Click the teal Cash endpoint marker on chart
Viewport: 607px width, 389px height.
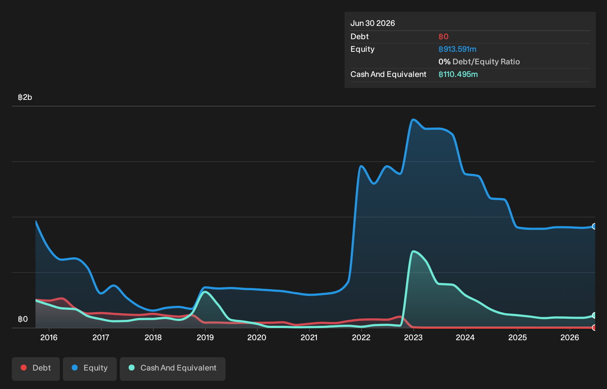click(x=594, y=315)
